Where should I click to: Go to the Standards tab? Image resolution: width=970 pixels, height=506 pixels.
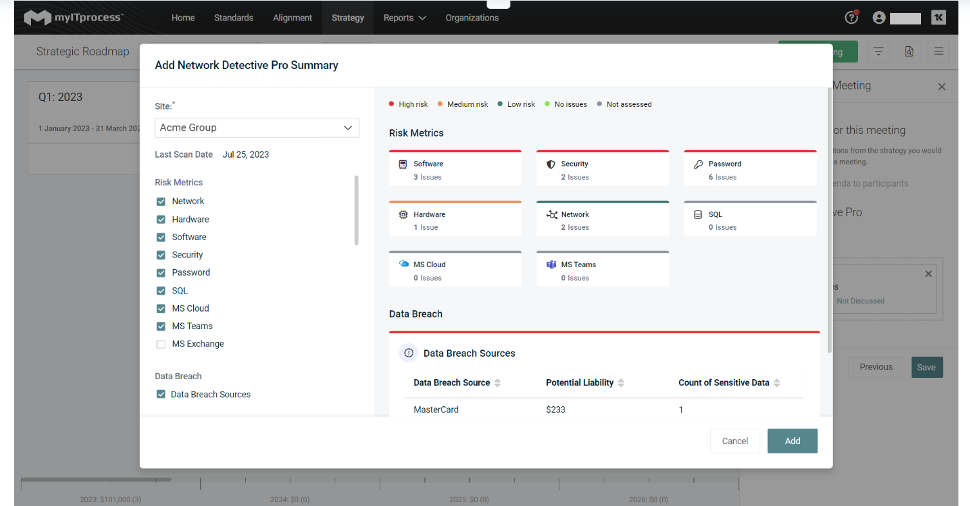234,18
